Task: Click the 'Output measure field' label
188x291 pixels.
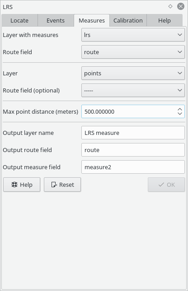Action: point(32,167)
